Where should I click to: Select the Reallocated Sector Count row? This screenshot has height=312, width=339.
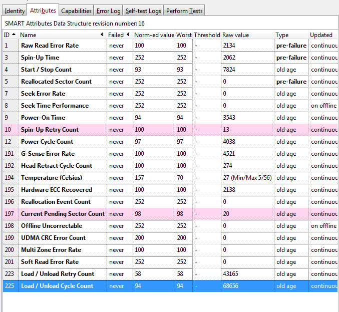[x=170, y=82]
